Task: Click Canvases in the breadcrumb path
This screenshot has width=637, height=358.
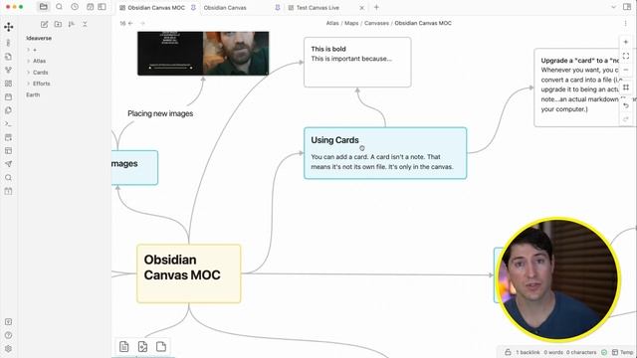Action: tap(376, 23)
